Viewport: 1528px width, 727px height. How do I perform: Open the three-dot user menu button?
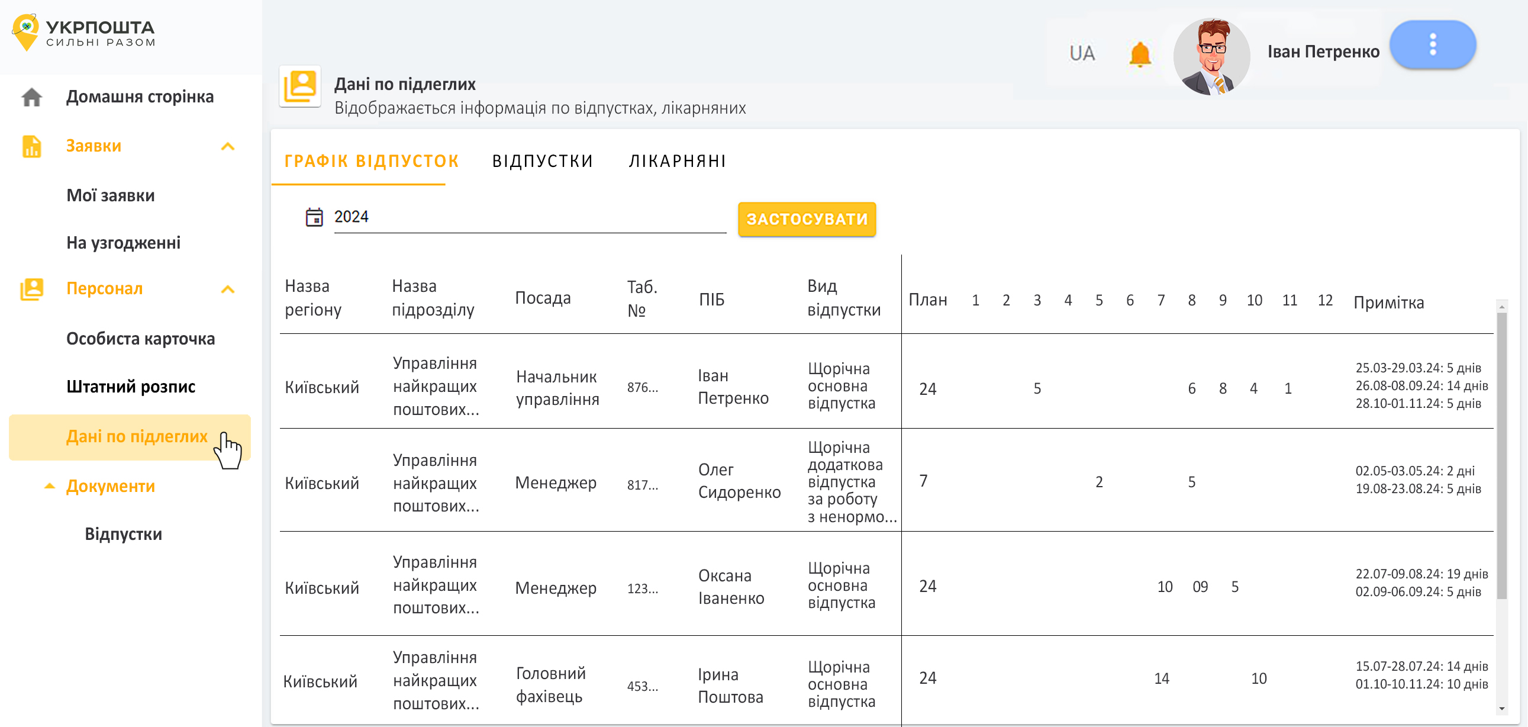pos(1432,44)
